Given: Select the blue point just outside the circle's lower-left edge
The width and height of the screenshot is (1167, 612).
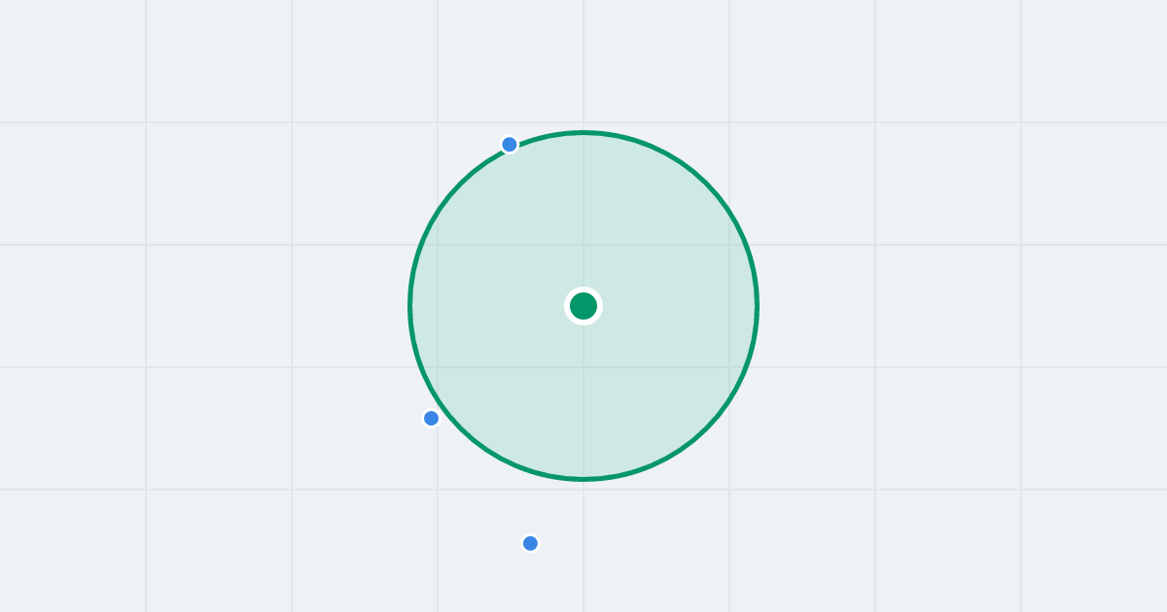Looking at the screenshot, I should pos(432,419).
